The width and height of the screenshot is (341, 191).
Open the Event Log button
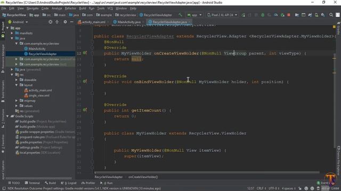[323, 183]
